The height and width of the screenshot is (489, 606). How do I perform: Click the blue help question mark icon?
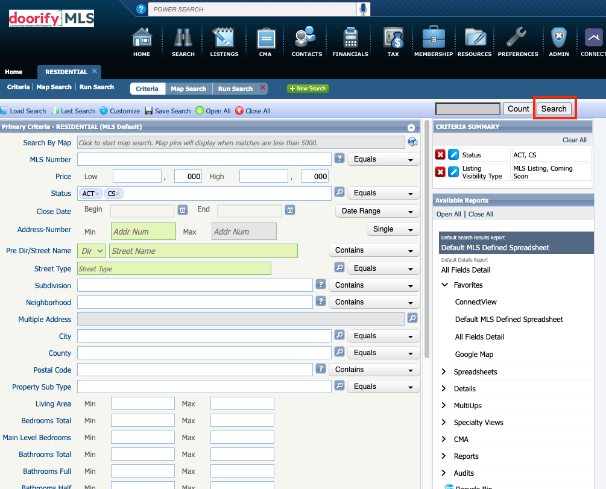[141, 9]
